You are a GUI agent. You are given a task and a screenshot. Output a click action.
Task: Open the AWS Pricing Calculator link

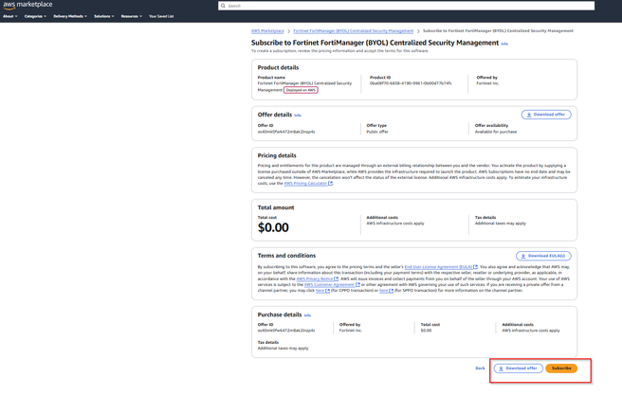click(x=308, y=184)
